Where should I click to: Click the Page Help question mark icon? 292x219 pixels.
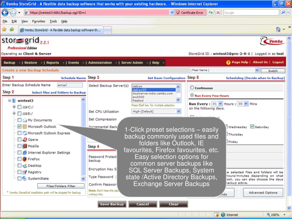pyautogui.click(x=228, y=62)
